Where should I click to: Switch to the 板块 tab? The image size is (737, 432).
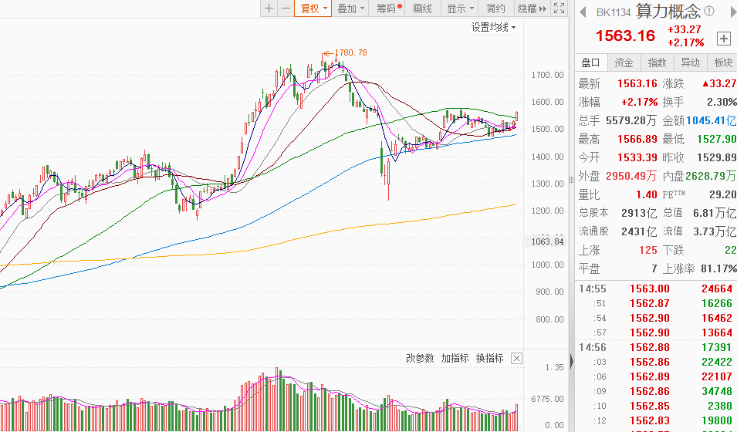[x=723, y=62]
